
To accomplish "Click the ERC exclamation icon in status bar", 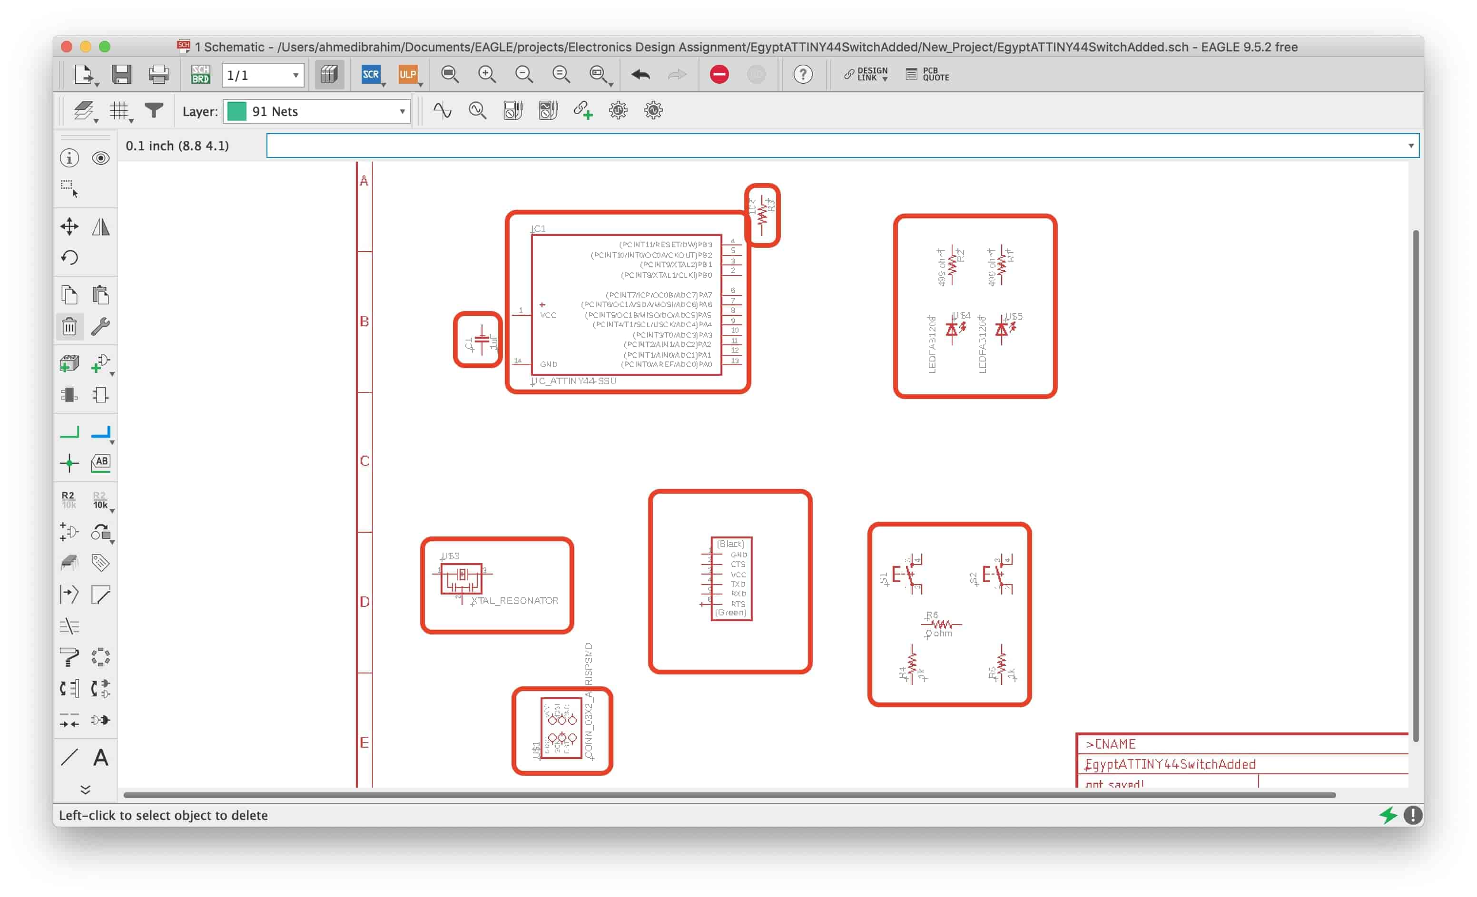I will pyautogui.click(x=1413, y=815).
